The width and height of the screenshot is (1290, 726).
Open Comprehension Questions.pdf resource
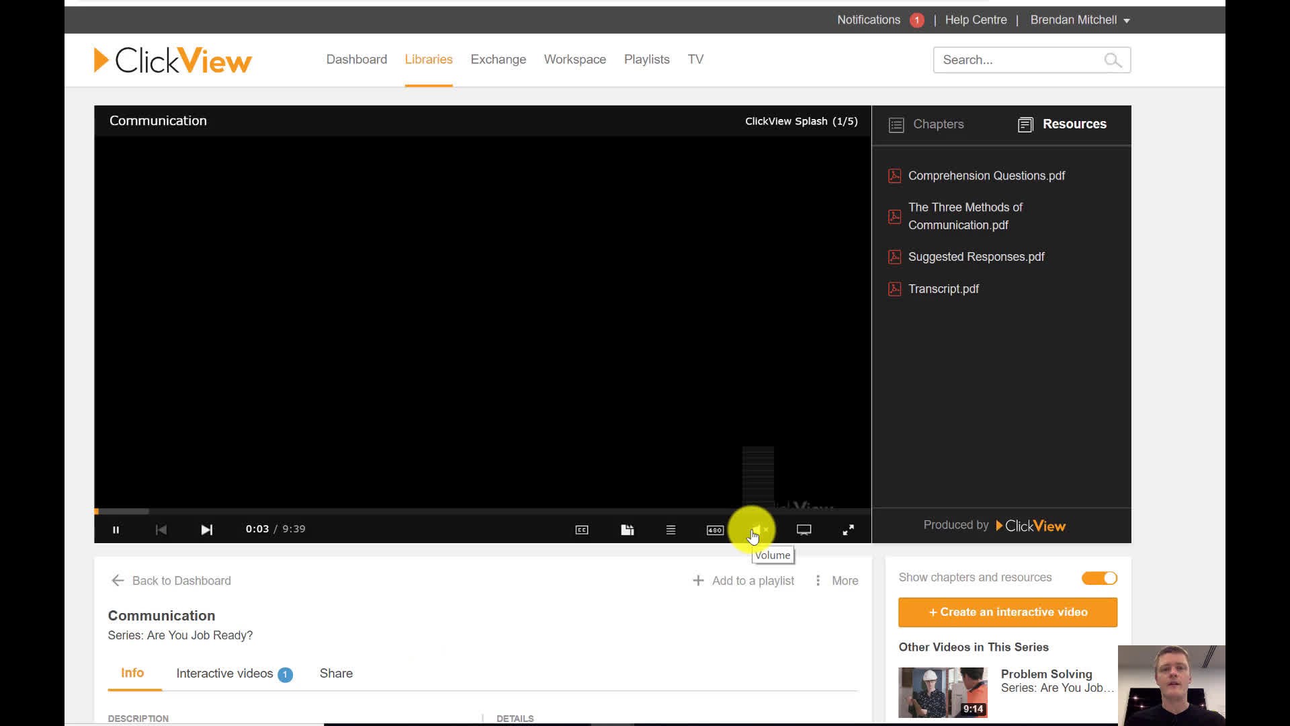987,175
